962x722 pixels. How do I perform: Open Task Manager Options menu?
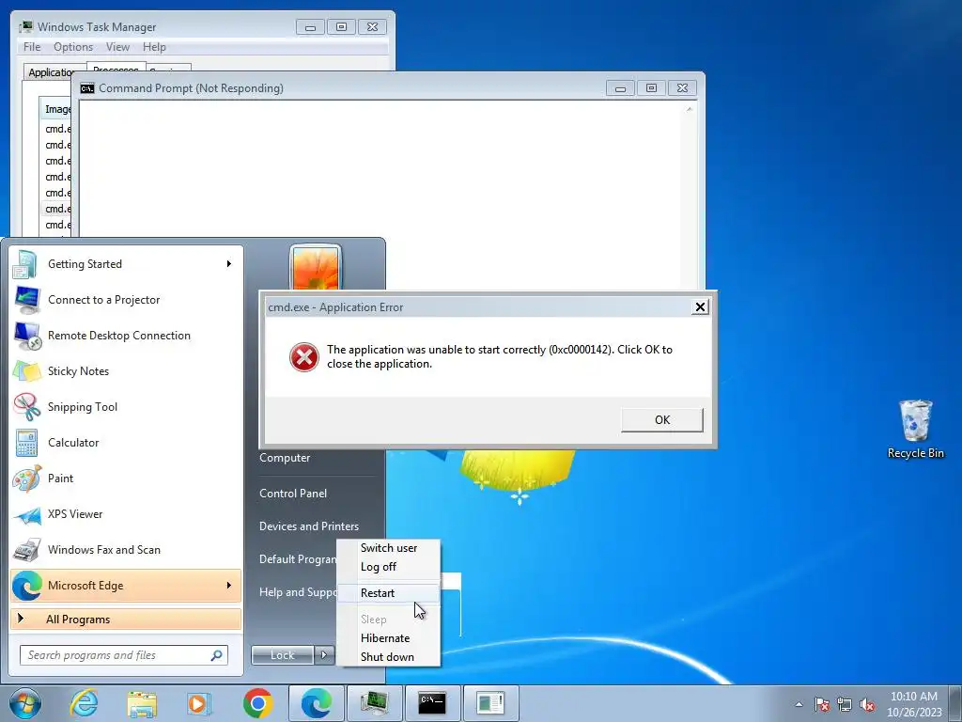[73, 47]
